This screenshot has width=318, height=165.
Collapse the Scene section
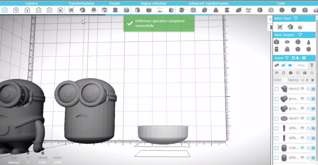287,58
